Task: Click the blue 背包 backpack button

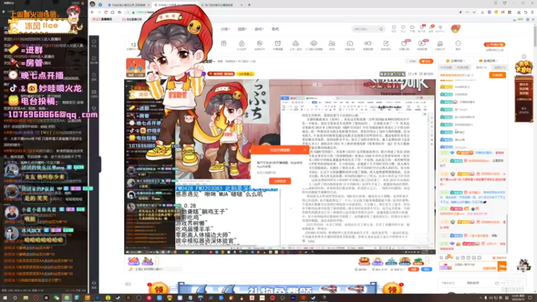Action: coord(427,270)
